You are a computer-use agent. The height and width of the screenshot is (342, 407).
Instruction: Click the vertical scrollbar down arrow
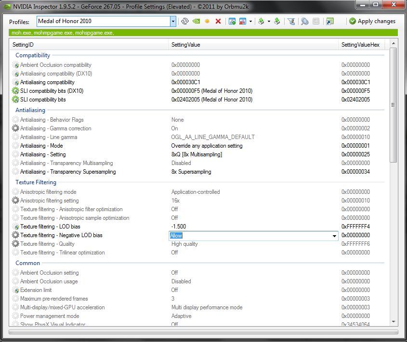pos(393,321)
